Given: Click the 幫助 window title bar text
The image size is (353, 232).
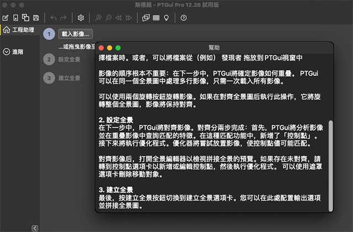Looking at the screenshot, I should coord(214,48).
